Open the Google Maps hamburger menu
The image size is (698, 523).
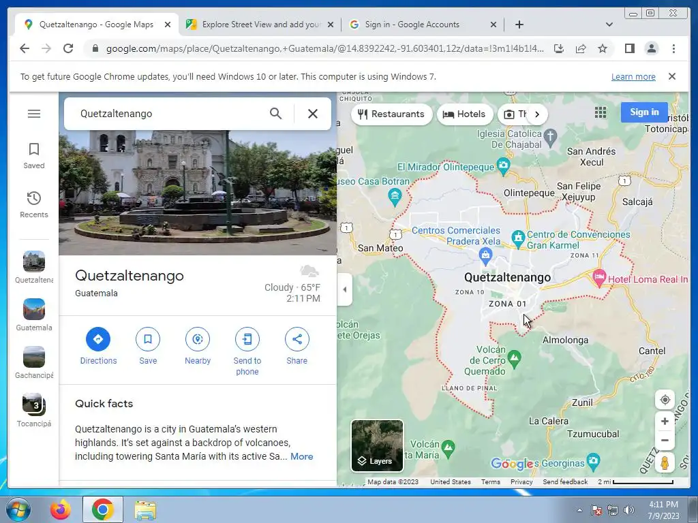click(x=34, y=114)
